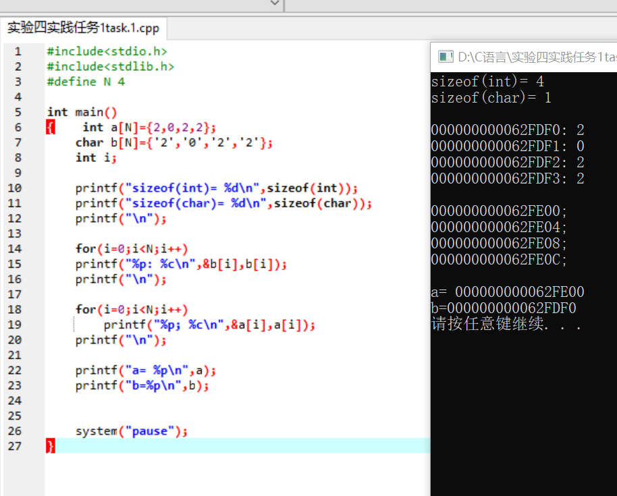Click the red opening brace marker on line 6
617x496 pixels.
coord(51,128)
